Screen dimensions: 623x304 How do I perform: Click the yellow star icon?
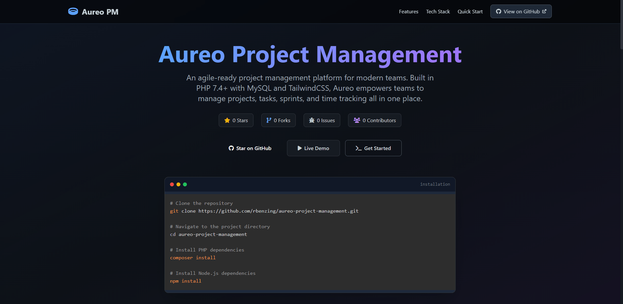pyautogui.click(x=227, y=120)
